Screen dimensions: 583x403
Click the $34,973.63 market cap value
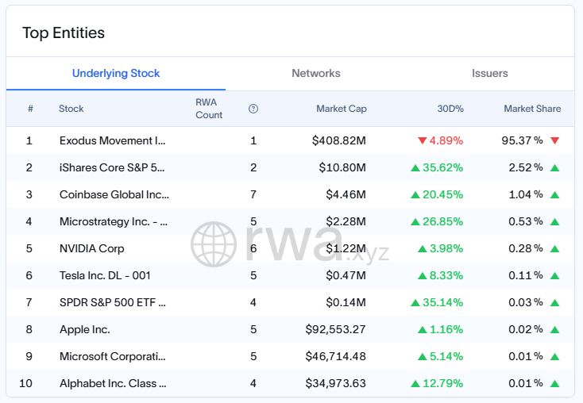click(336, 383)
